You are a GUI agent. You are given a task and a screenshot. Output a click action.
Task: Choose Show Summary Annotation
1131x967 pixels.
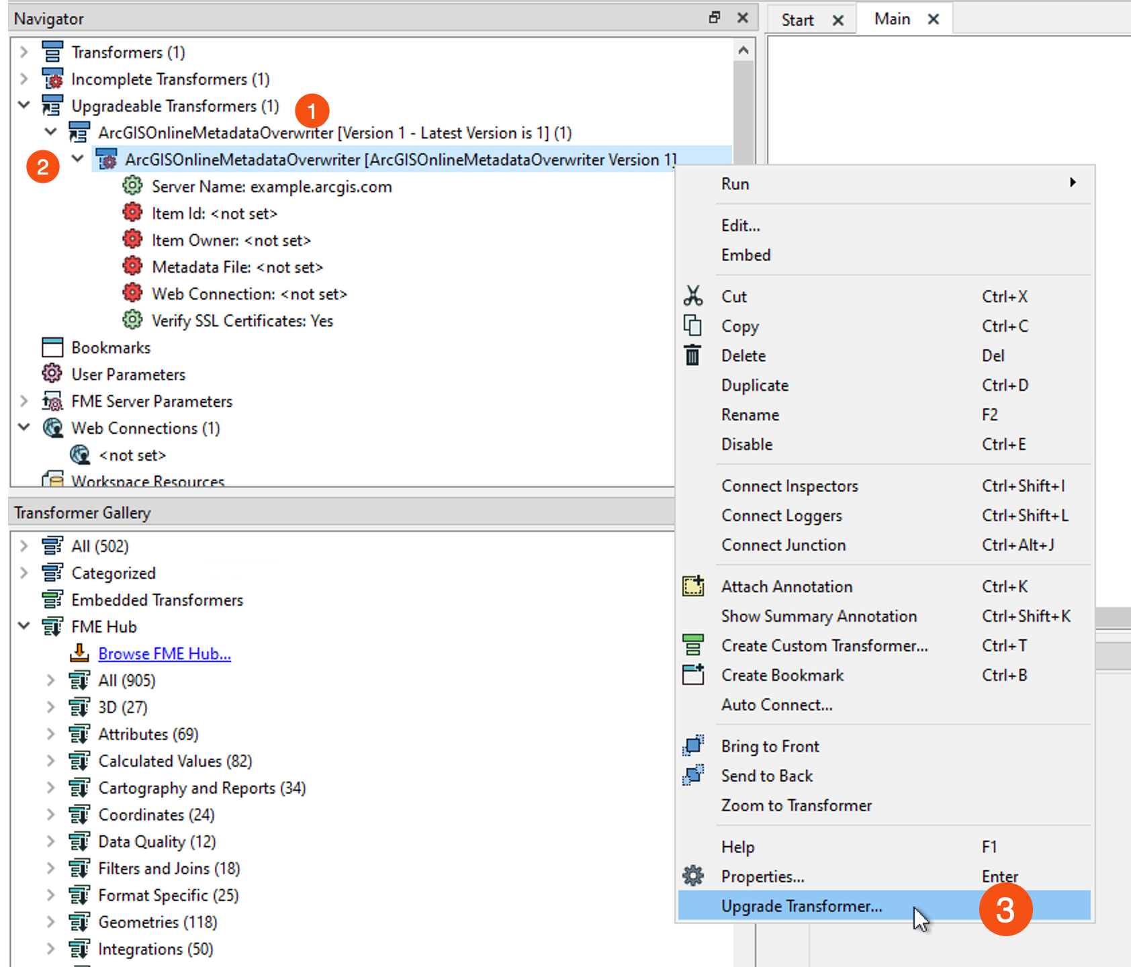[885, 616]
